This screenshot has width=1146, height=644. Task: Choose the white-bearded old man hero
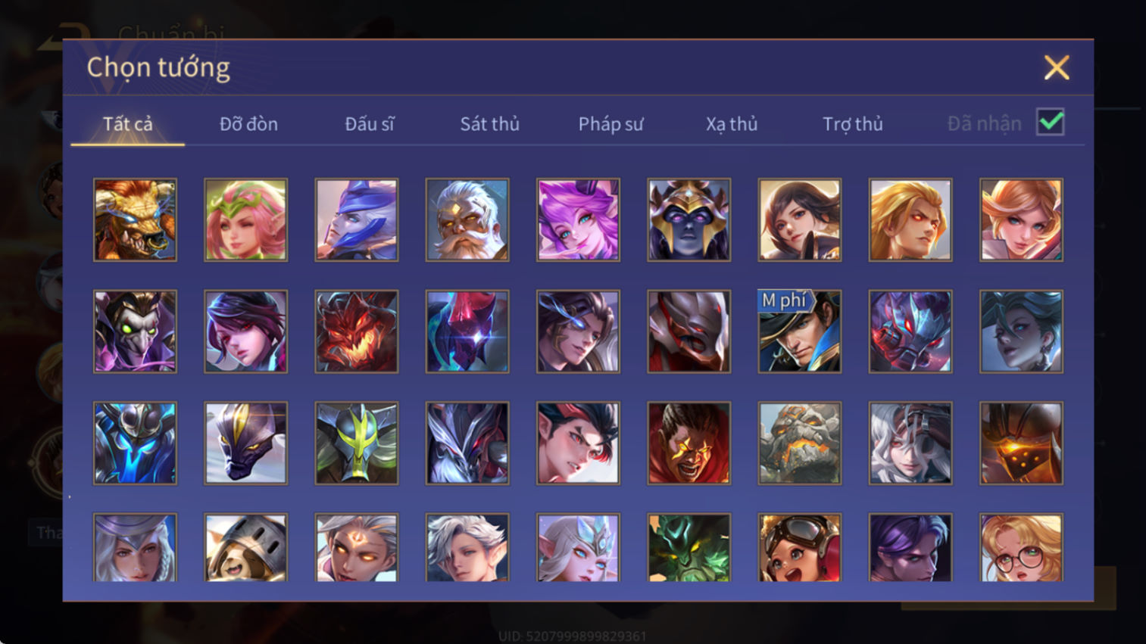pos(467,220)
